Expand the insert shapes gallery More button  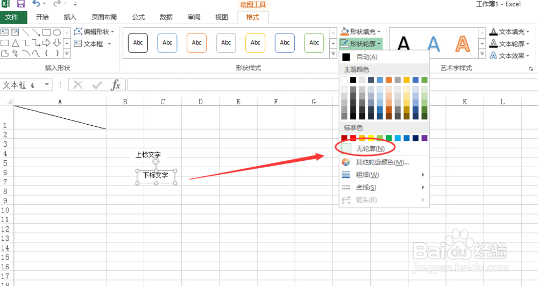click(x=67, y=54)
